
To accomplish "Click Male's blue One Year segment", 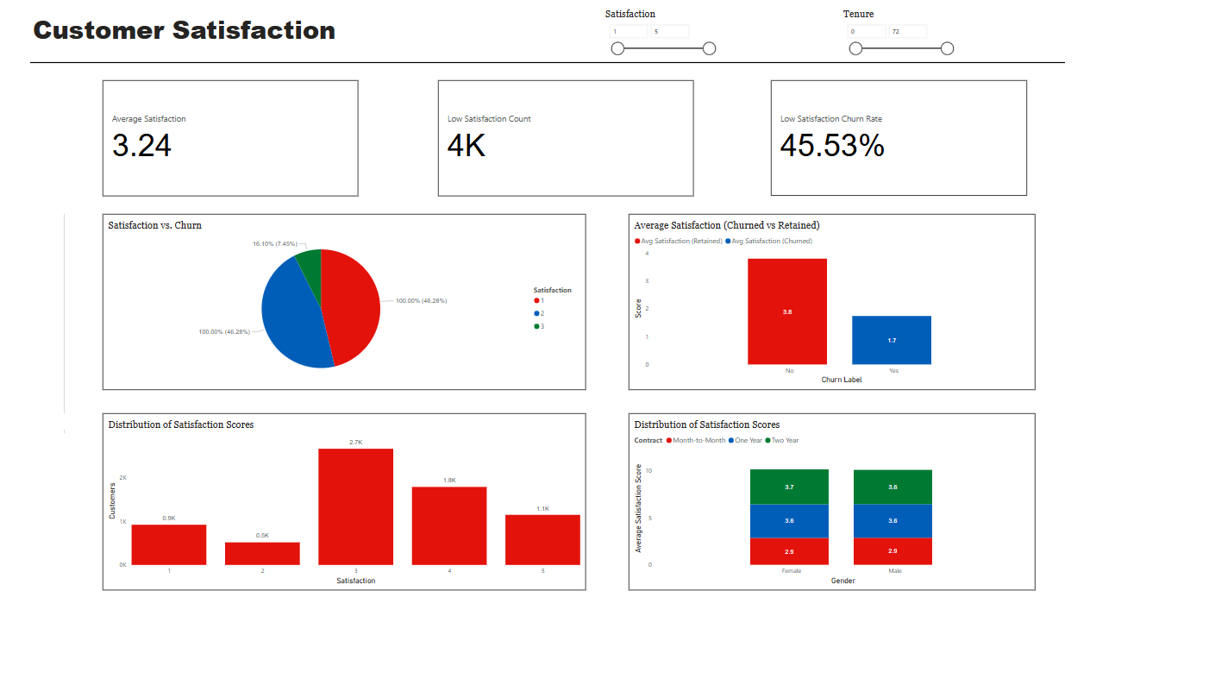I will pos(893,521).
